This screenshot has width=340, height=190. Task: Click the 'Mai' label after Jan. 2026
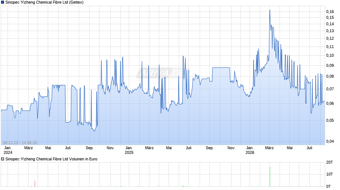(x=290, y=148)
